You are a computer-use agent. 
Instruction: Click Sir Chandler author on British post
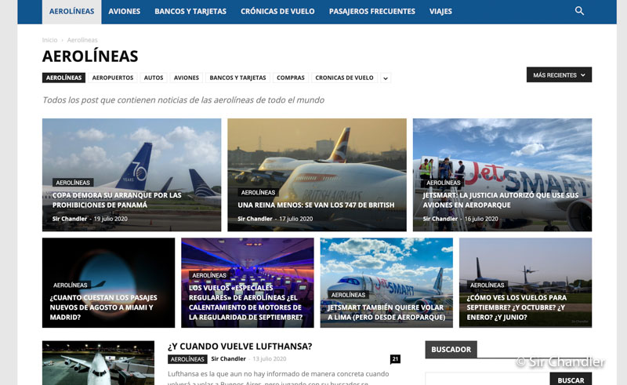point(255,219)
